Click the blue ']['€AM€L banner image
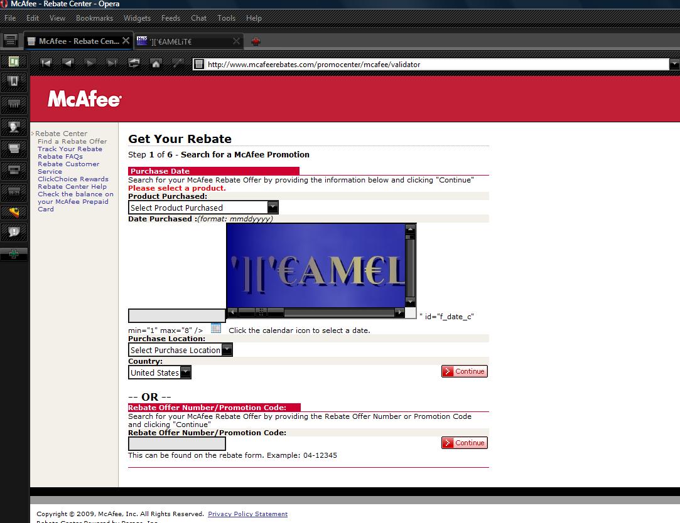This screenshot has height=523, width=680. 316,265
